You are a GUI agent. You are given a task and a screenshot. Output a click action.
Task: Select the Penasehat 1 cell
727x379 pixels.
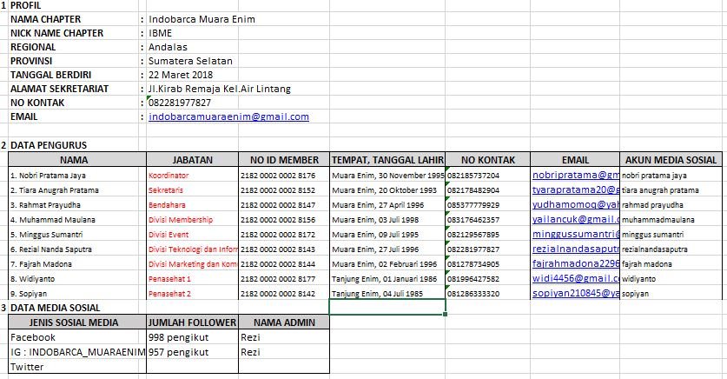pyautogui.click(x=193, y=279)
